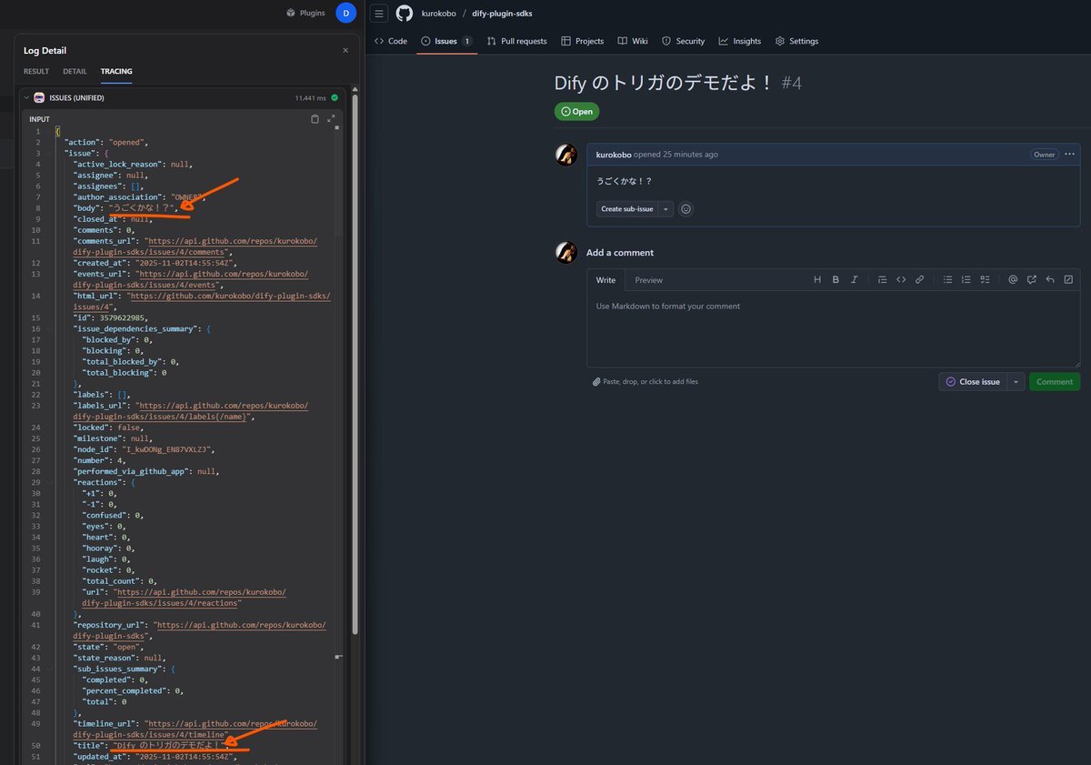Select the TRACING tab
The width and height of the screenshot is (1091, 765).
click(116, 71)
